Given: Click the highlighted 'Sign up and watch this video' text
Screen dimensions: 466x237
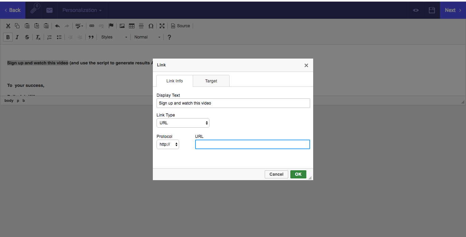Looking at the screenshot, I should [38, 63].
